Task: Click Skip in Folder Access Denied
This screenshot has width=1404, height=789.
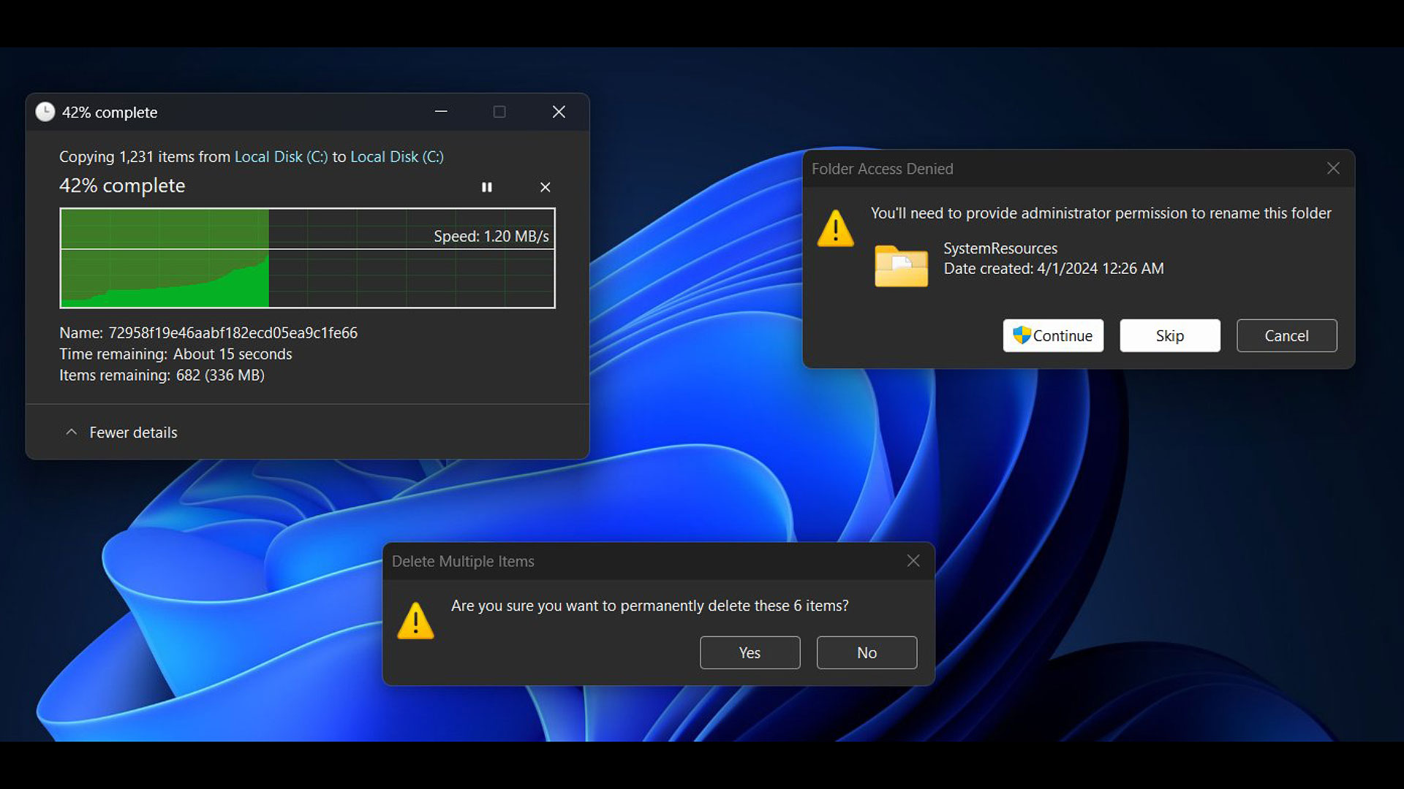Action: tap(1170, 335)
